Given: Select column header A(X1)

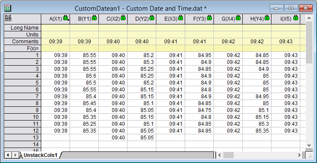Looking at the screenshot, I should tap(55, 19).
